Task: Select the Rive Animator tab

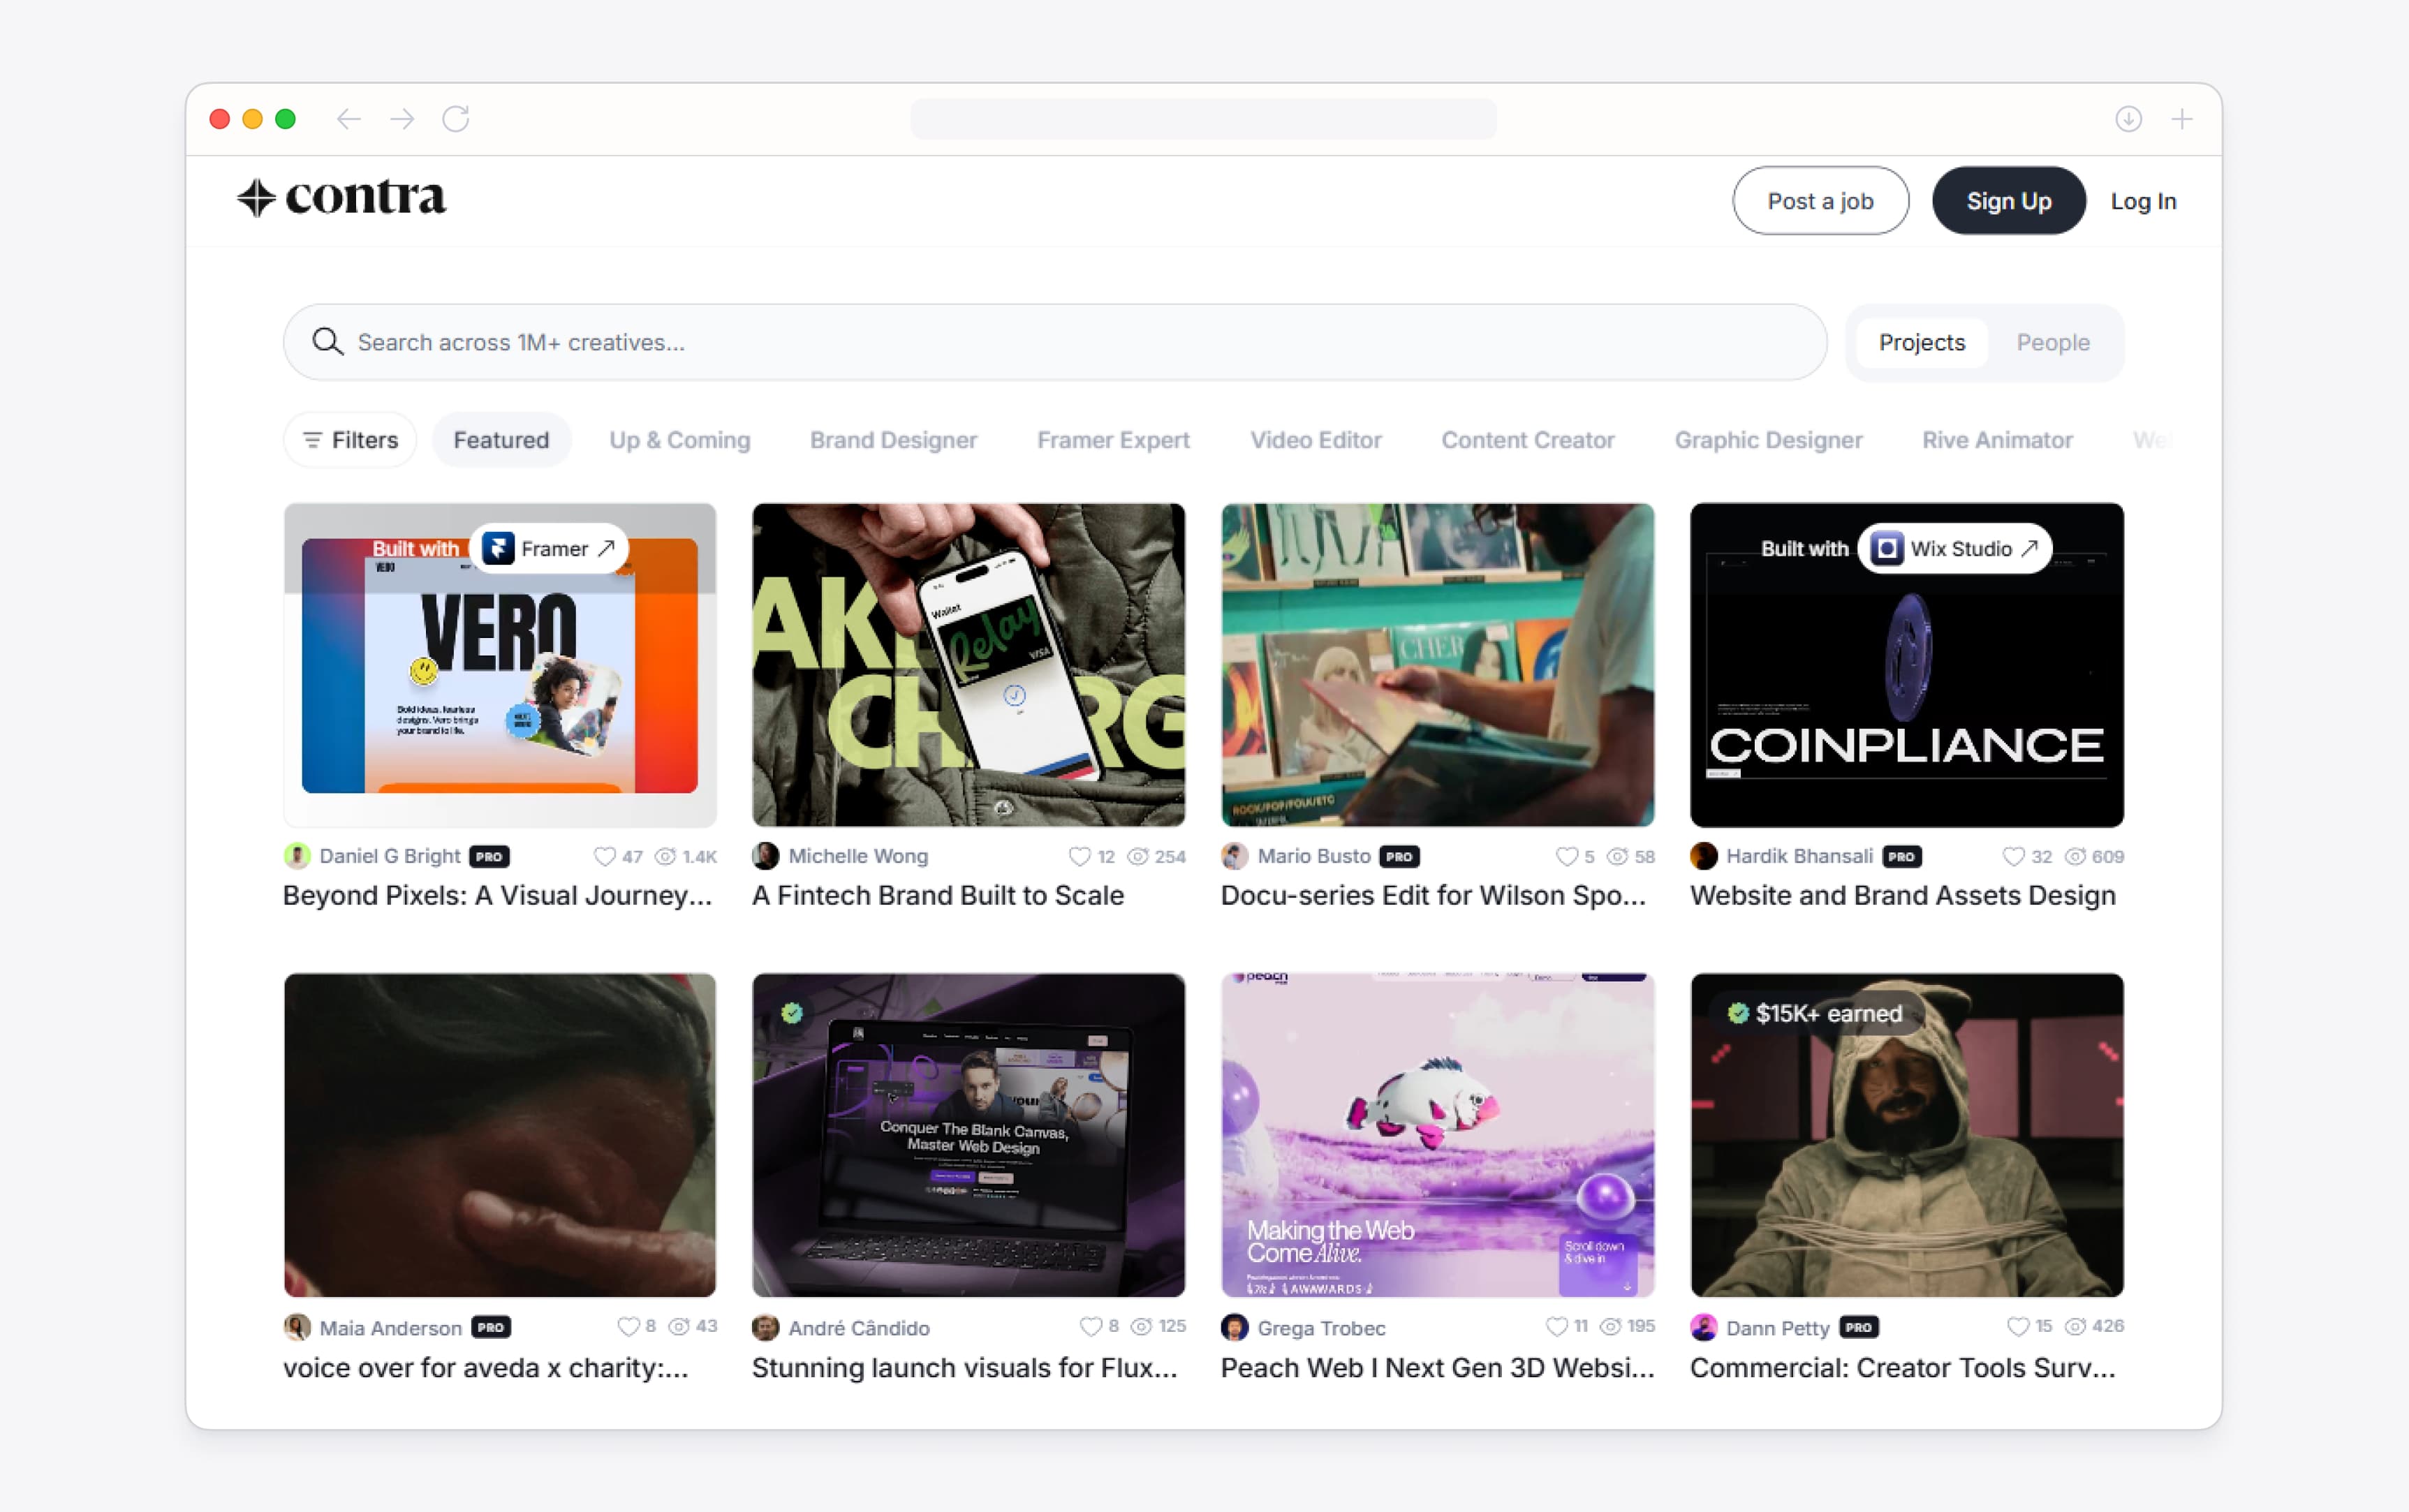Action: point(1998,440)
